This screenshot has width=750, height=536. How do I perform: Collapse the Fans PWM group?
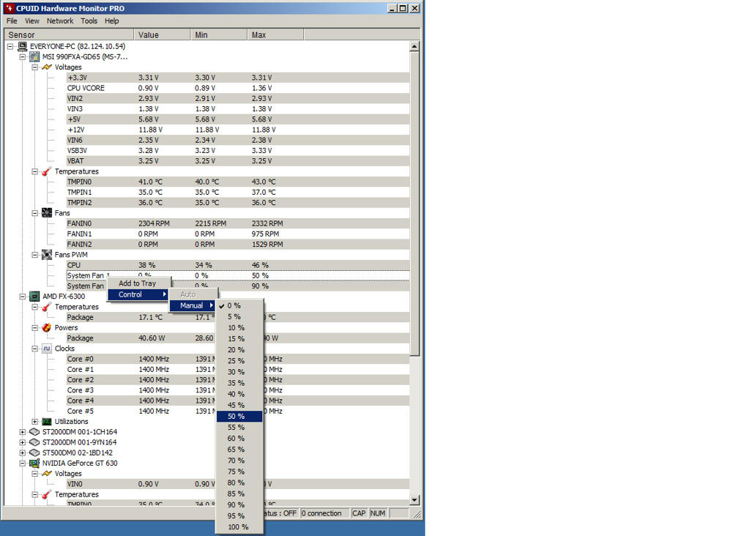35,255
